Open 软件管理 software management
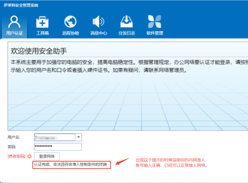 pyautogui.click(x=155, y=25)
